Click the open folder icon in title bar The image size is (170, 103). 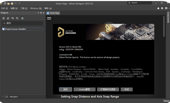pos(8,4)
